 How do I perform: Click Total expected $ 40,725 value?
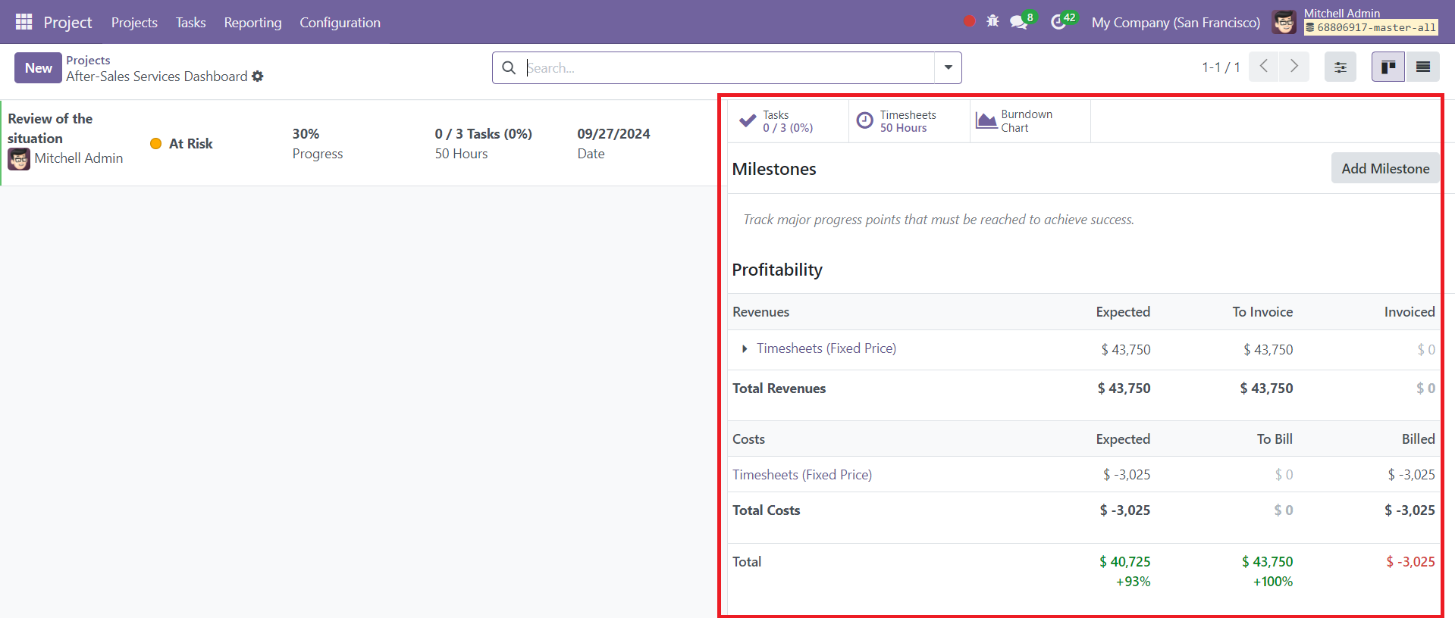click(x=1124, y=562)
